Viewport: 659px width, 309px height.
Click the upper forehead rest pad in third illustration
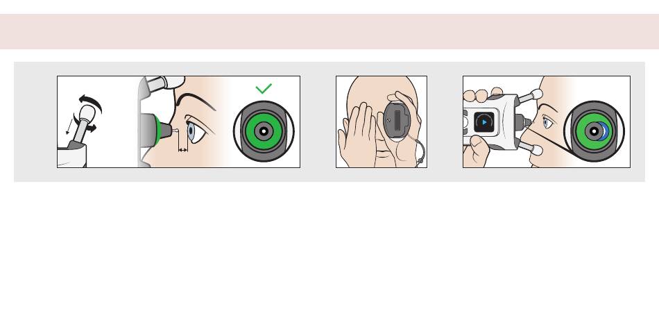(535, 94)
